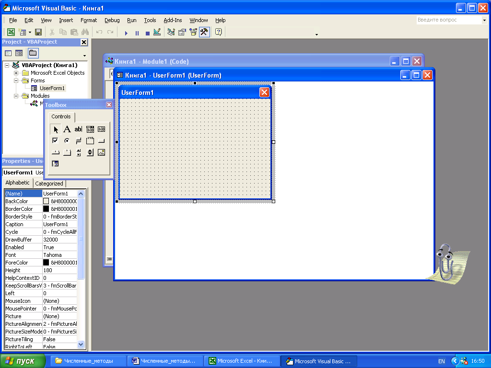The image size is (491, 368).
Task: Open the Debug menu
Action: click(112, 20)
